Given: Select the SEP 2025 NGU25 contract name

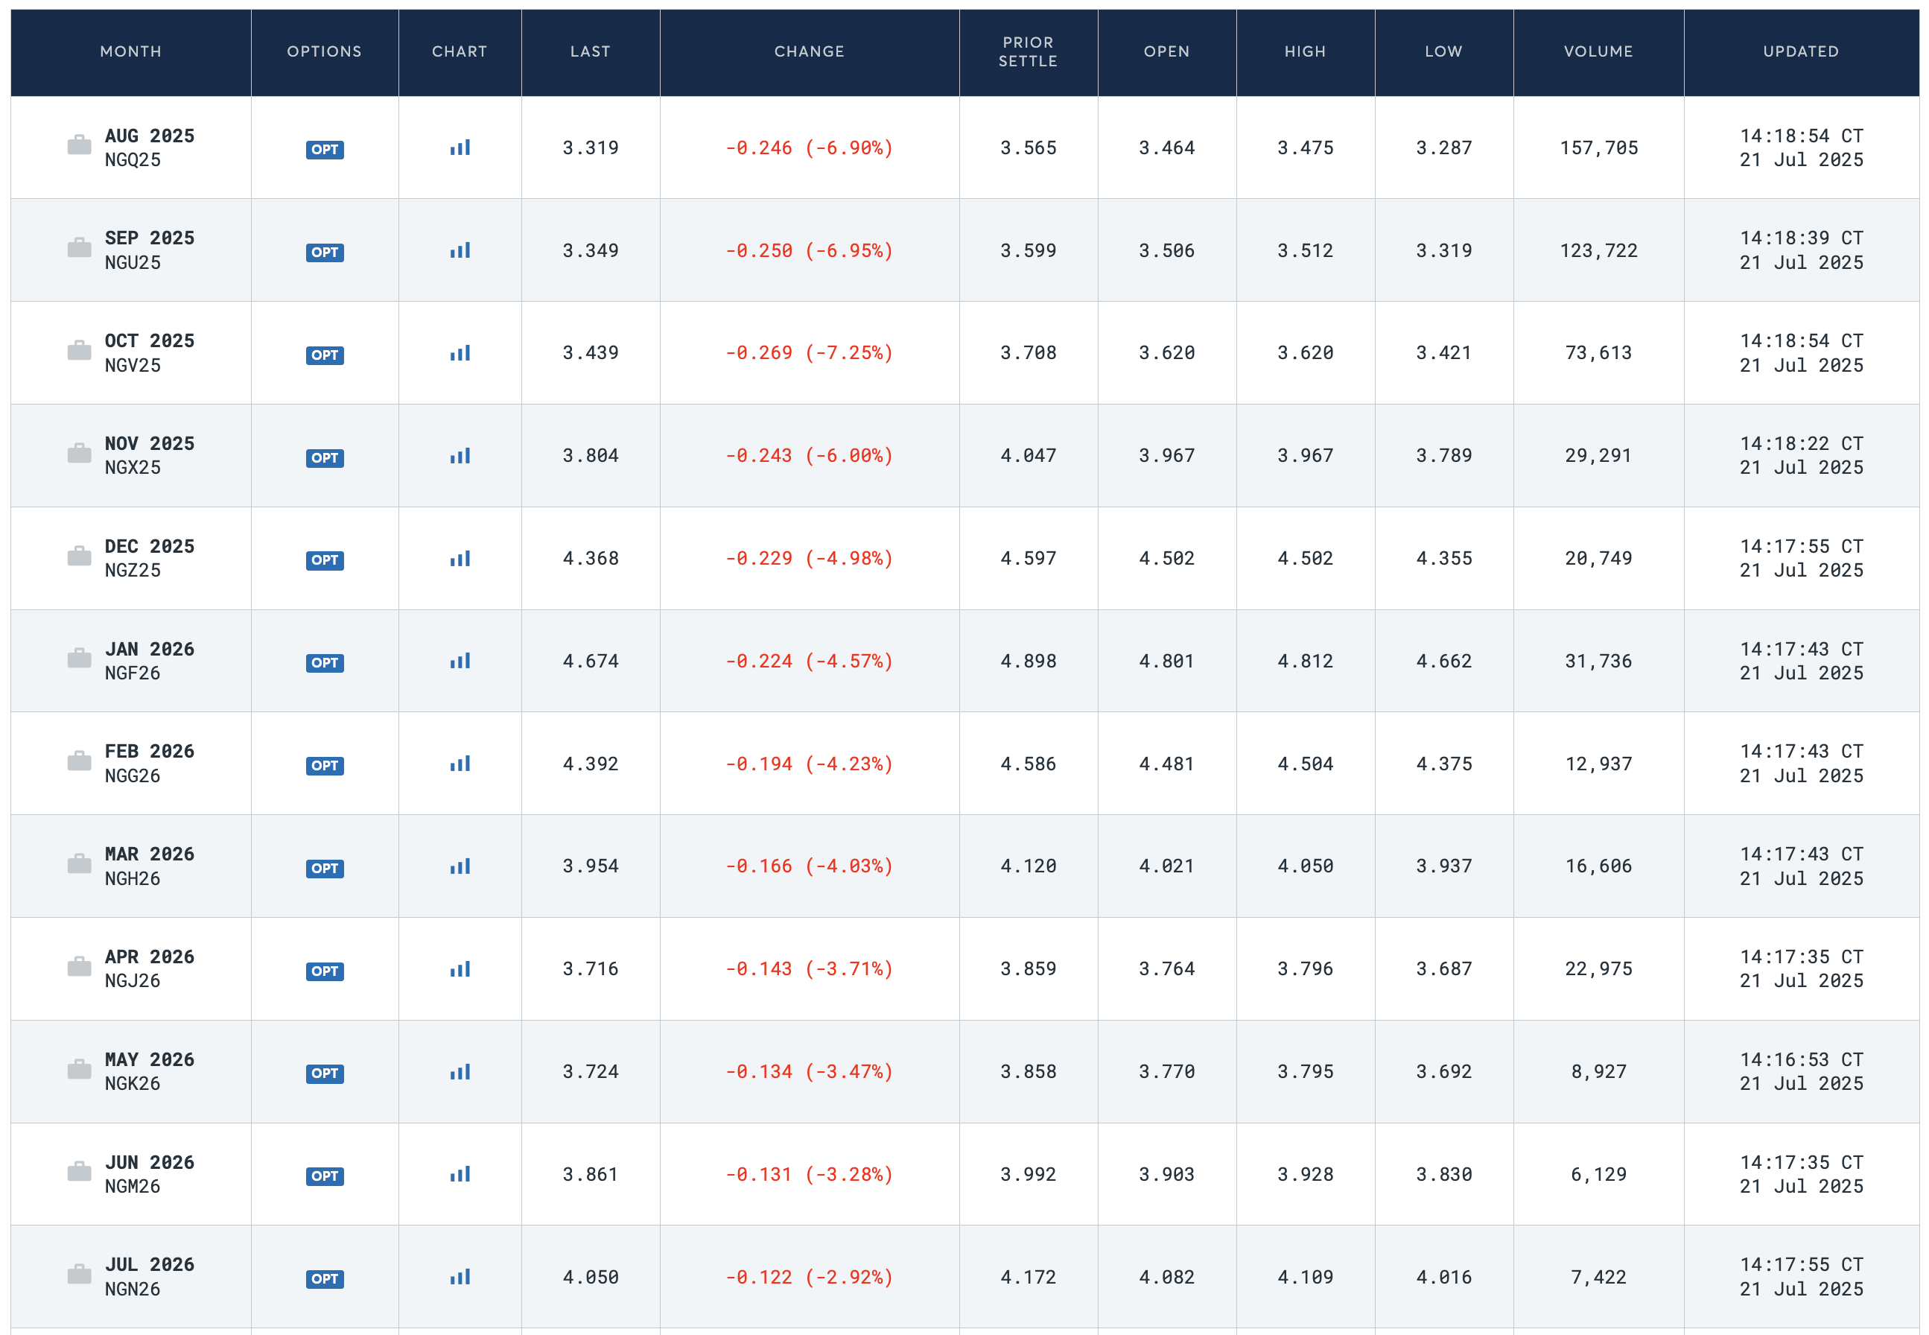Looking at the screenshot, I should tap(149, 250).
